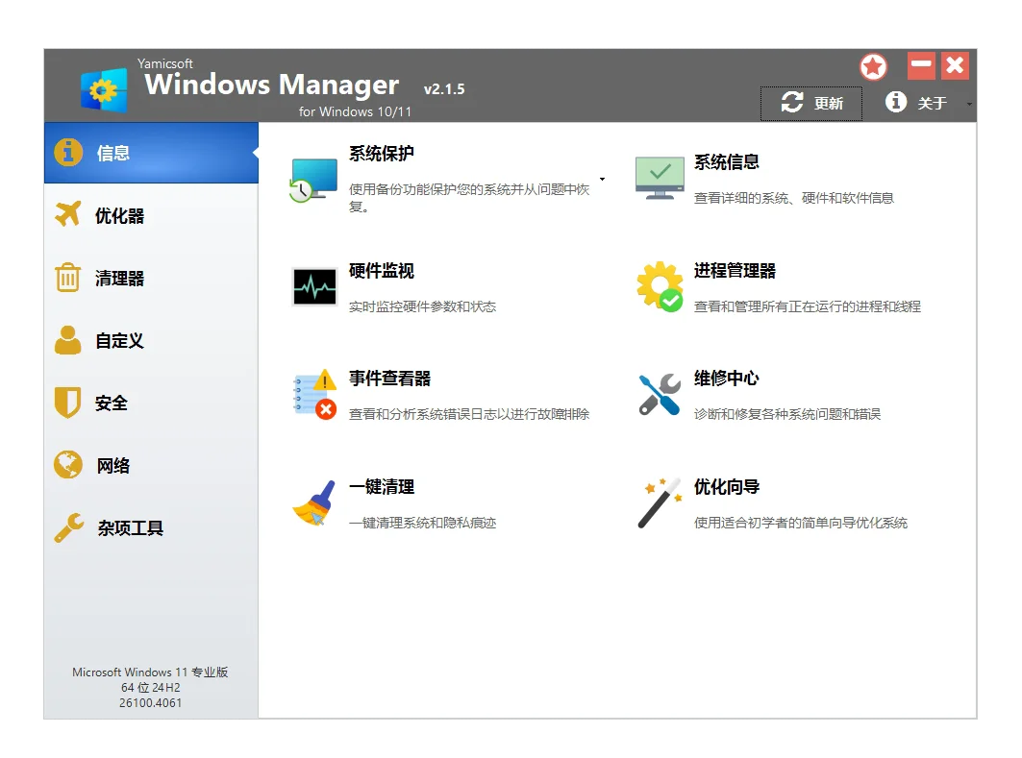Click the 维修中心 tools icon

click(660, 395)
